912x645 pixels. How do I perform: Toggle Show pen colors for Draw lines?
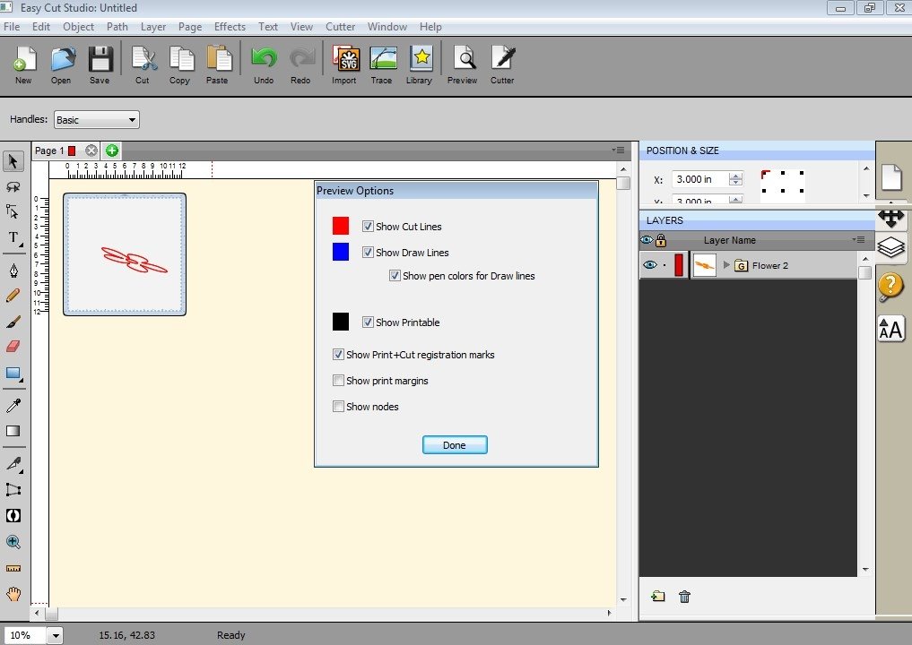click(395, 275)
